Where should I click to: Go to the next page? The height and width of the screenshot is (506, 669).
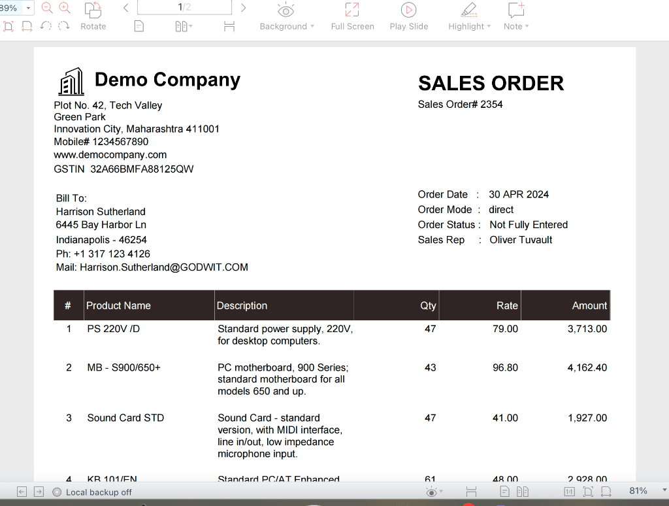coord(243,8)
